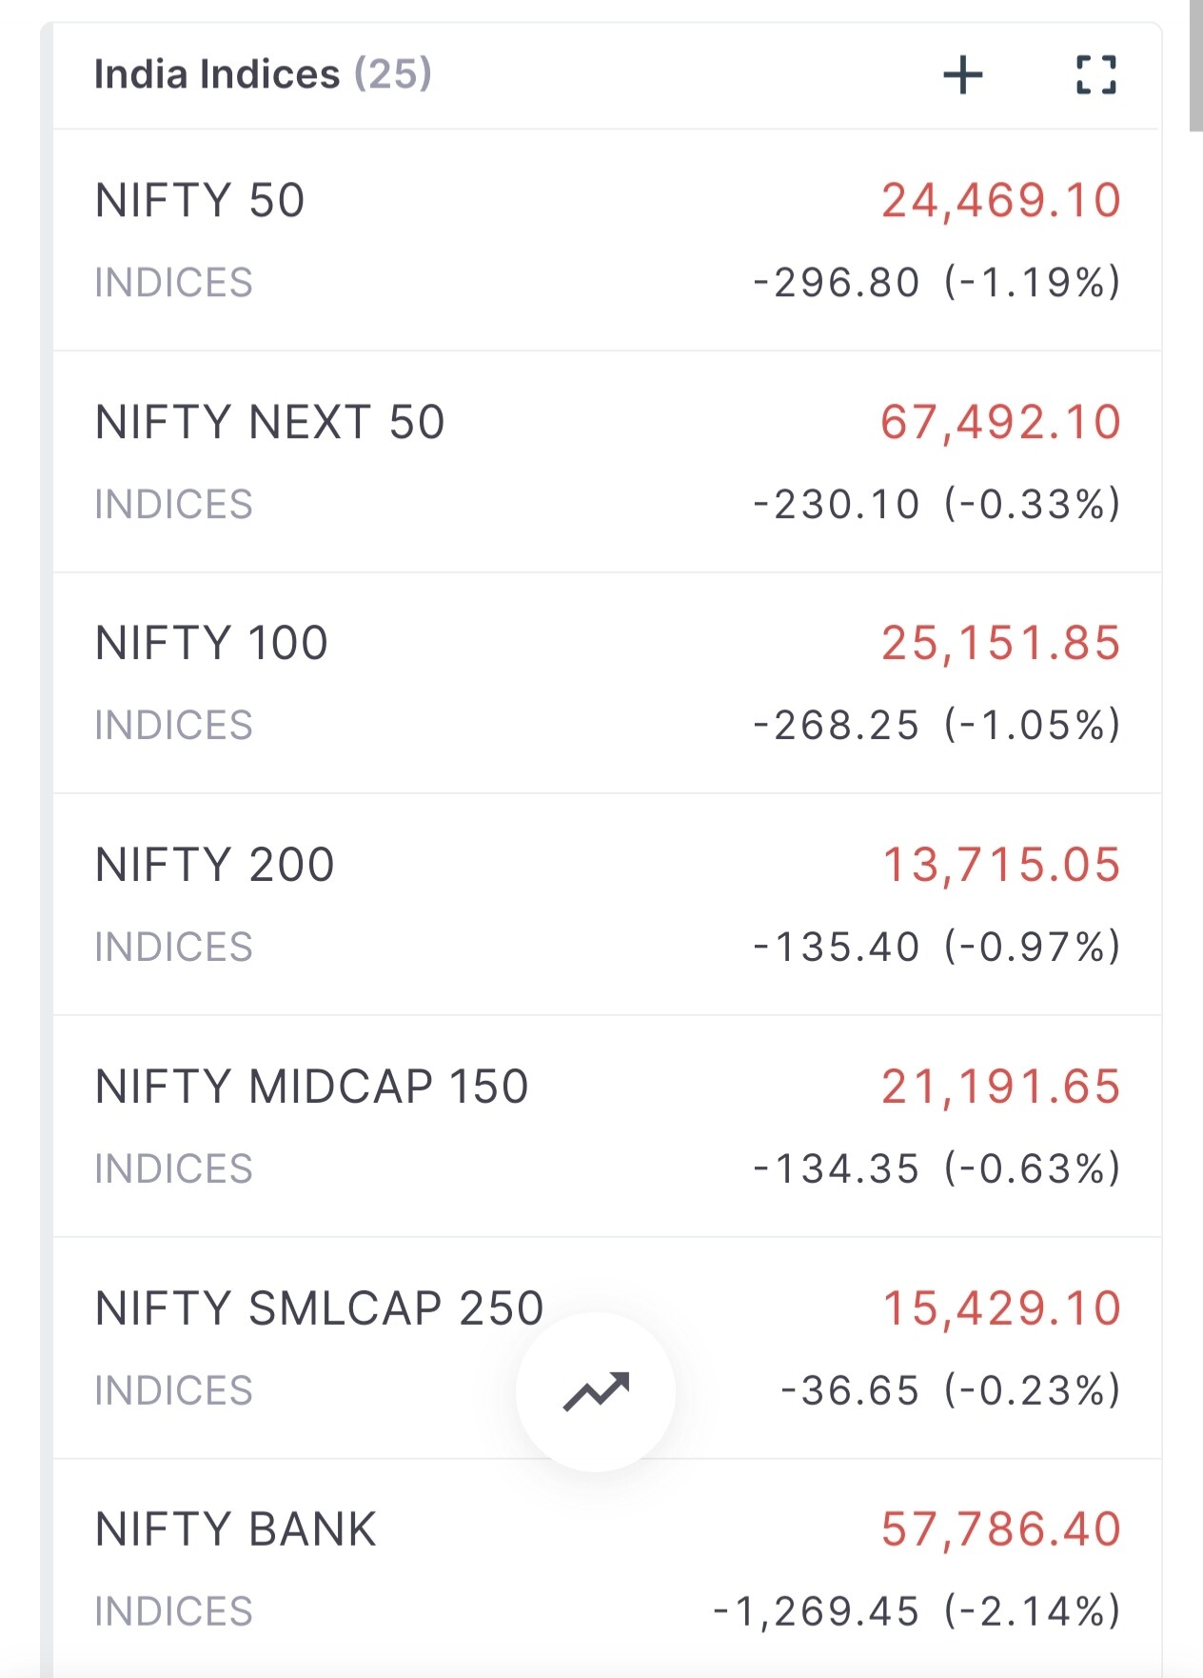The width and height of the screenshot is (1203, 1678).
Task: Click the page scrollbar at right edge
Action: point(1195,67)
